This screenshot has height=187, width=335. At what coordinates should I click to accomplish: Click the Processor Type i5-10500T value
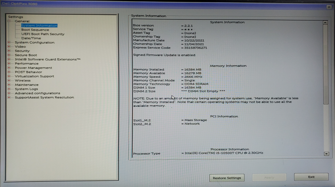224,153
